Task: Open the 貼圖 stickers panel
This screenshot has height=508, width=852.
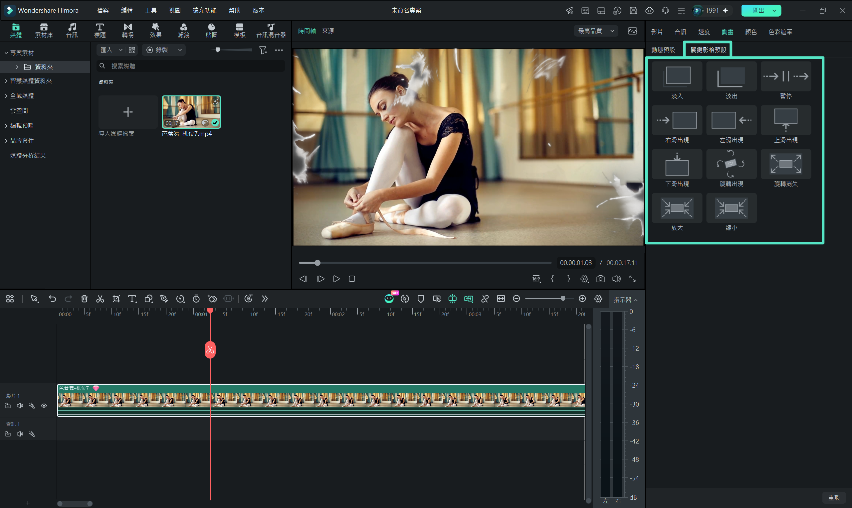Action: coord(212,31)
